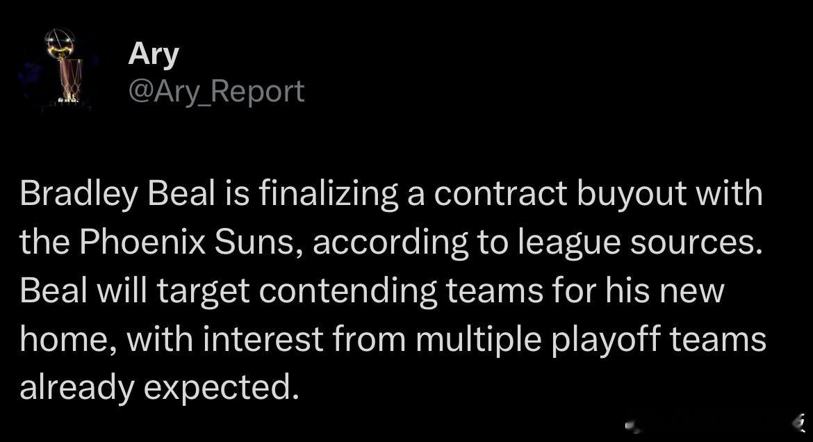813x442 pixels.
Task: Click the word interest in the tweet
Action: pos(263,339)
